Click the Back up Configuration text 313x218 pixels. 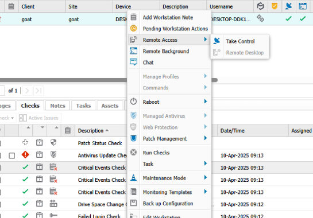[x=168, y=204]
